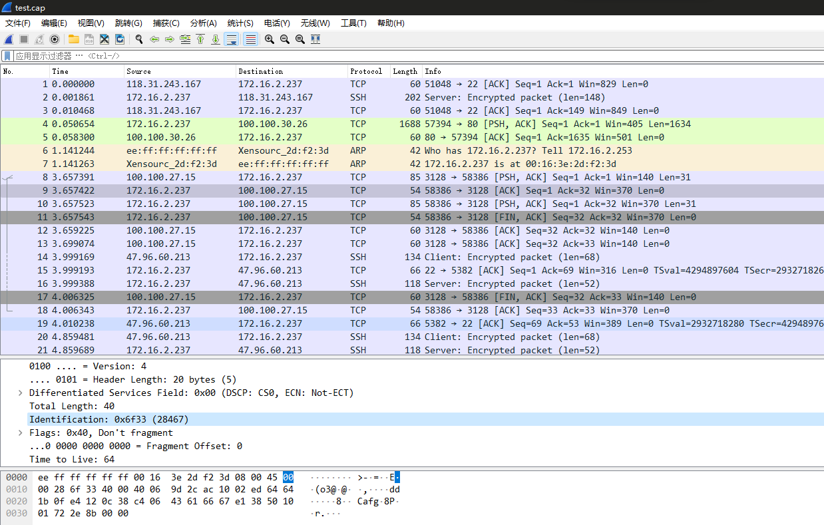Open capture options gear icon
The image size is (824, 525).
tap(55, 39)
